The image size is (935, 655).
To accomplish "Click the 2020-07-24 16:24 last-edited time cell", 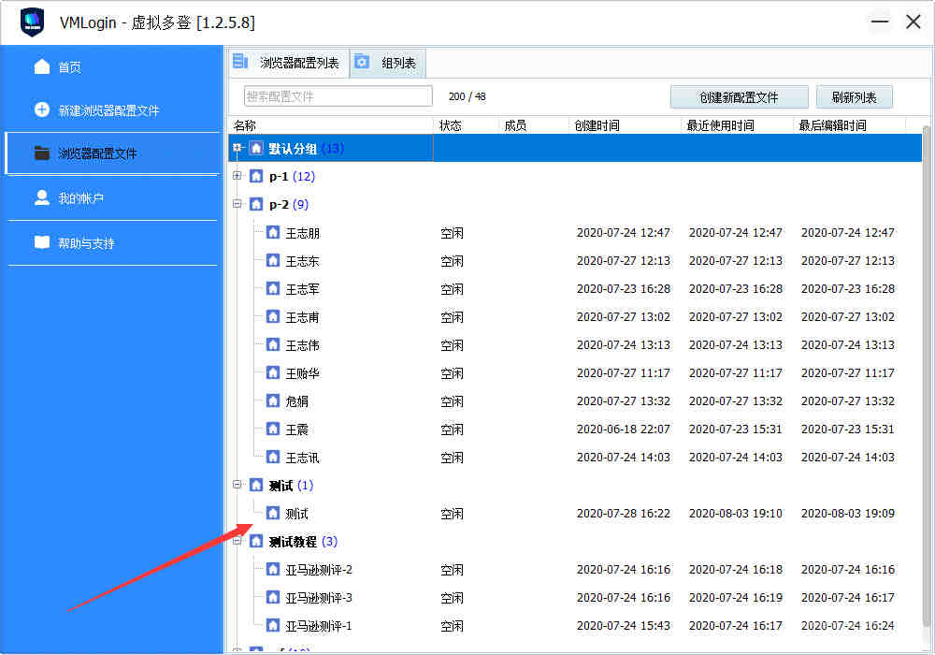I will (x=847, y=625).
